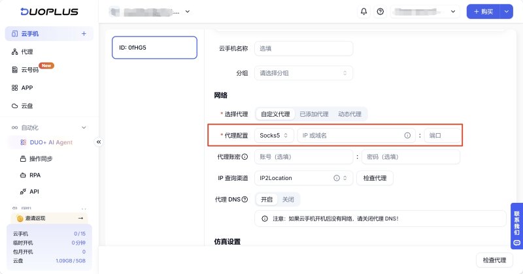The height and width of the screenshot is (274, 523).
Task: Click the 网络 section heading
Action: (220, 95)
